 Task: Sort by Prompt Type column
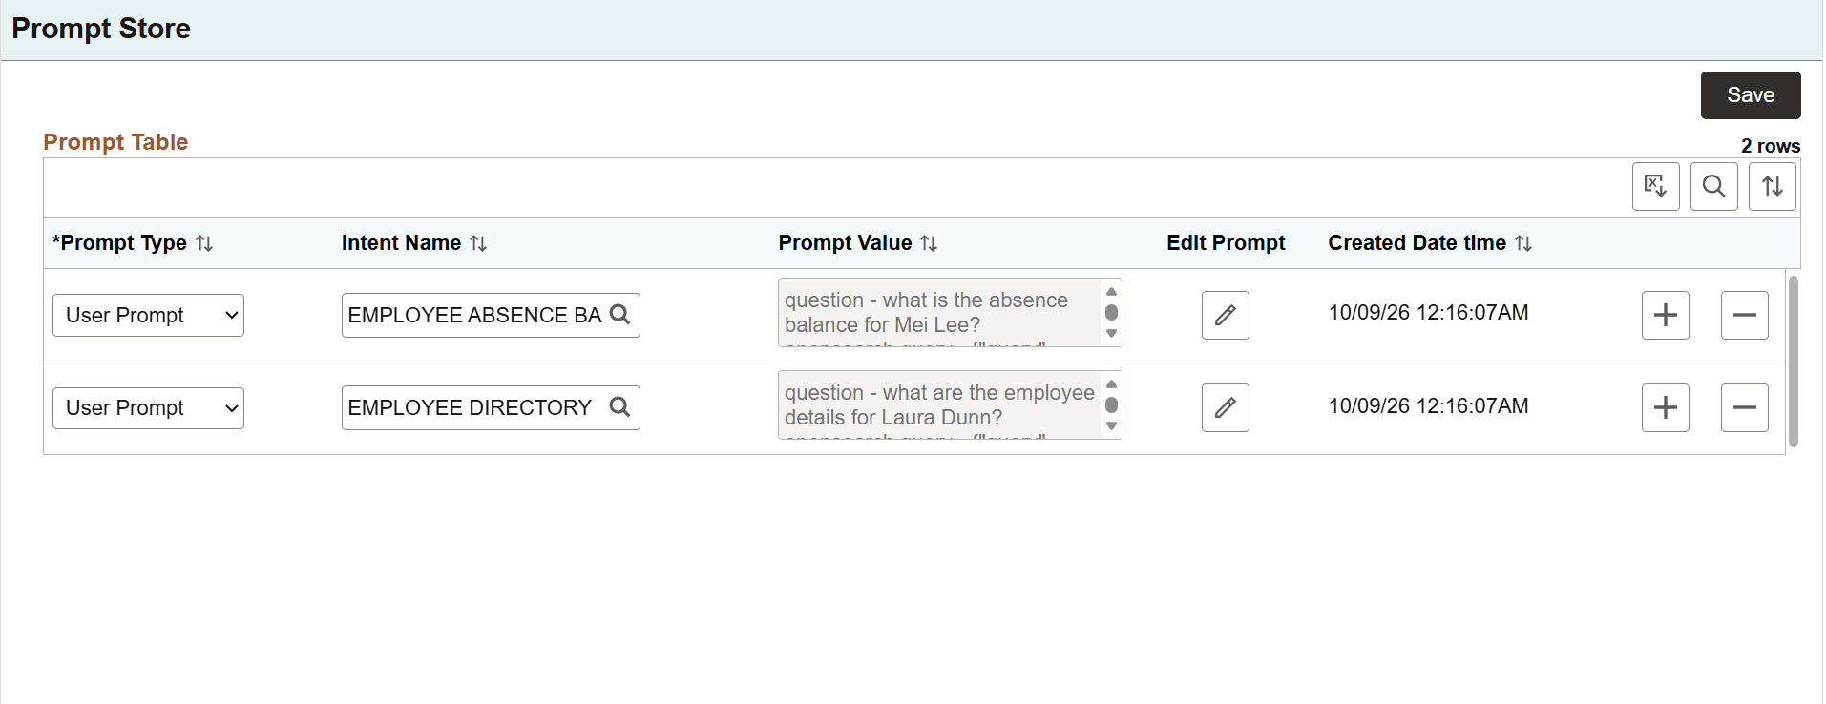(204, 243)
